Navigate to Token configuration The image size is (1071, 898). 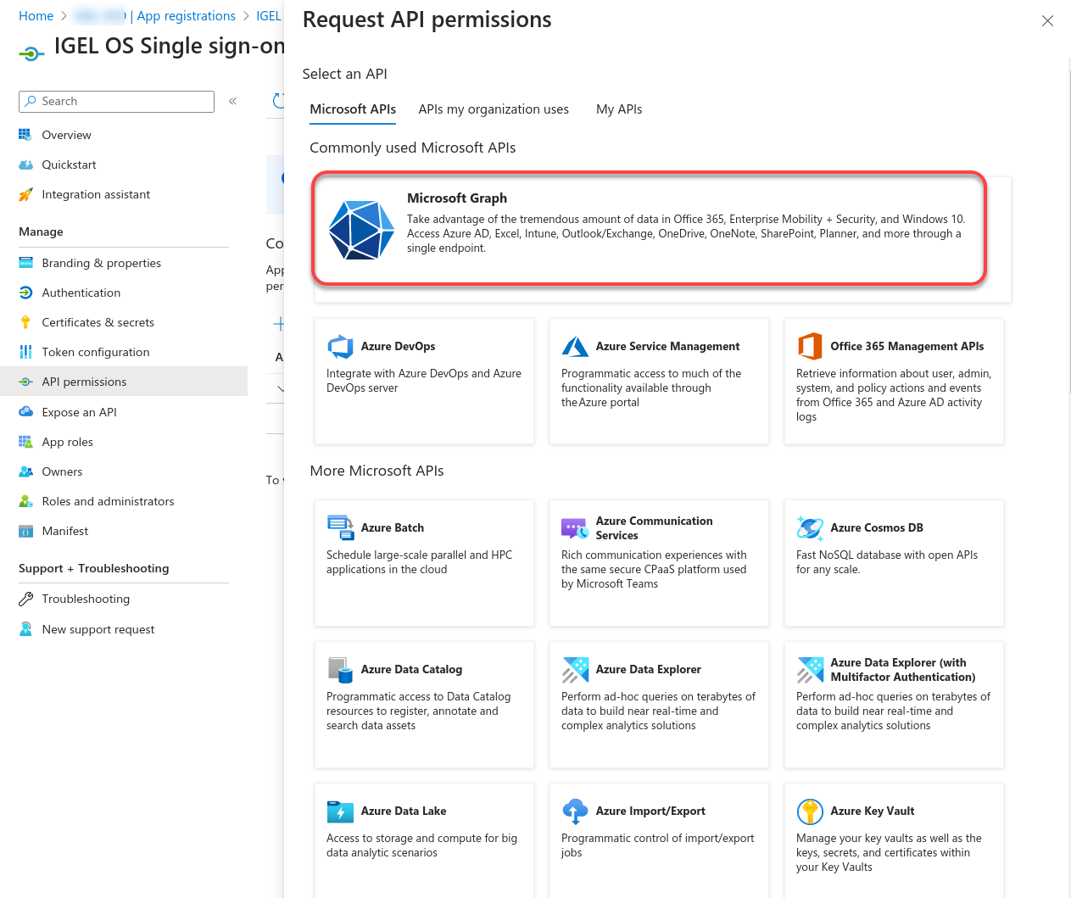pos(95,352)
